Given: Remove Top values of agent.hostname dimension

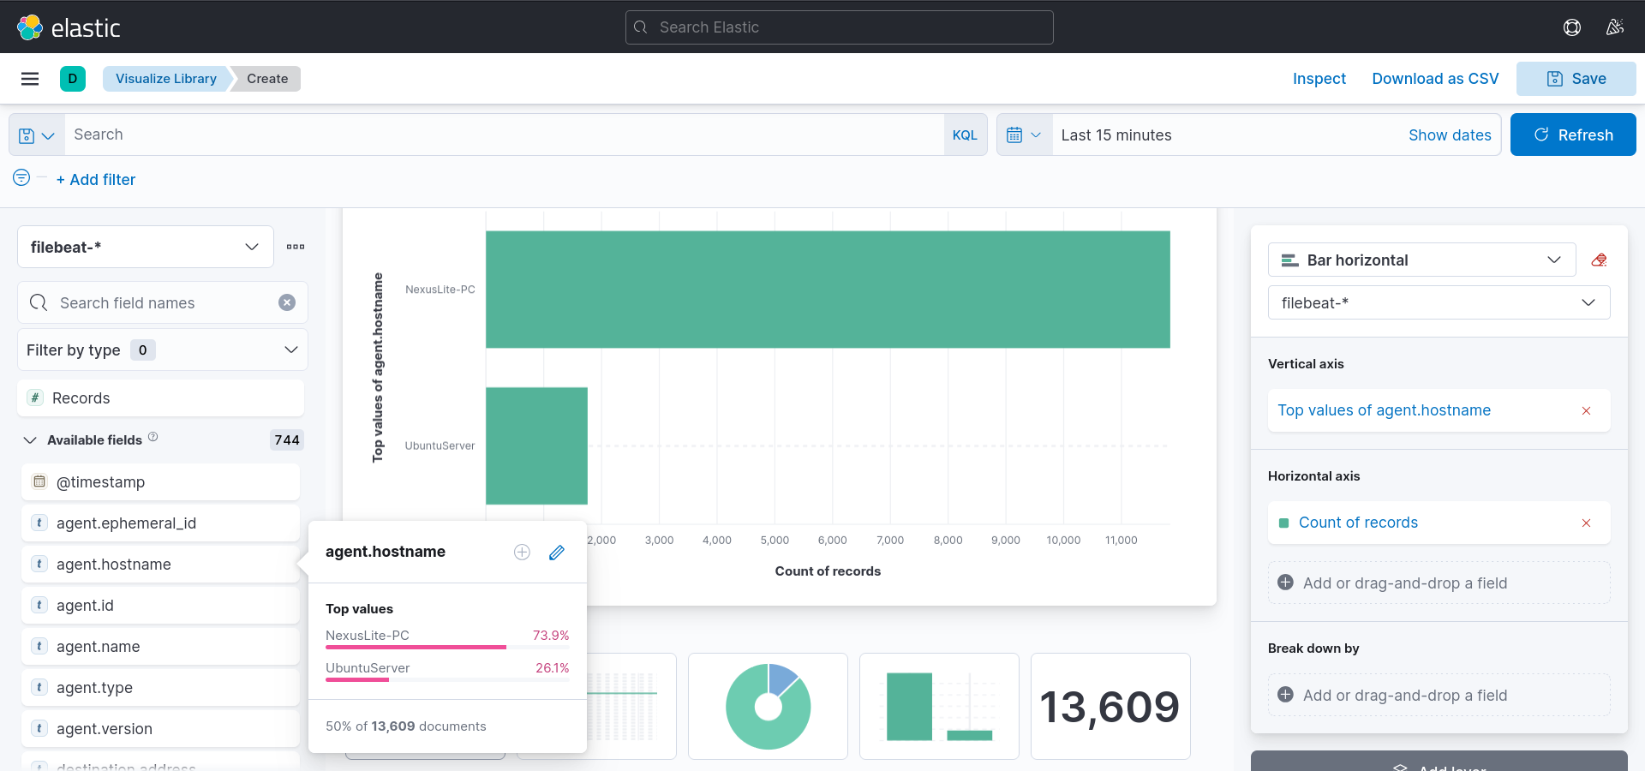Looking at the screenshot, I should [x=1586, y=411].
